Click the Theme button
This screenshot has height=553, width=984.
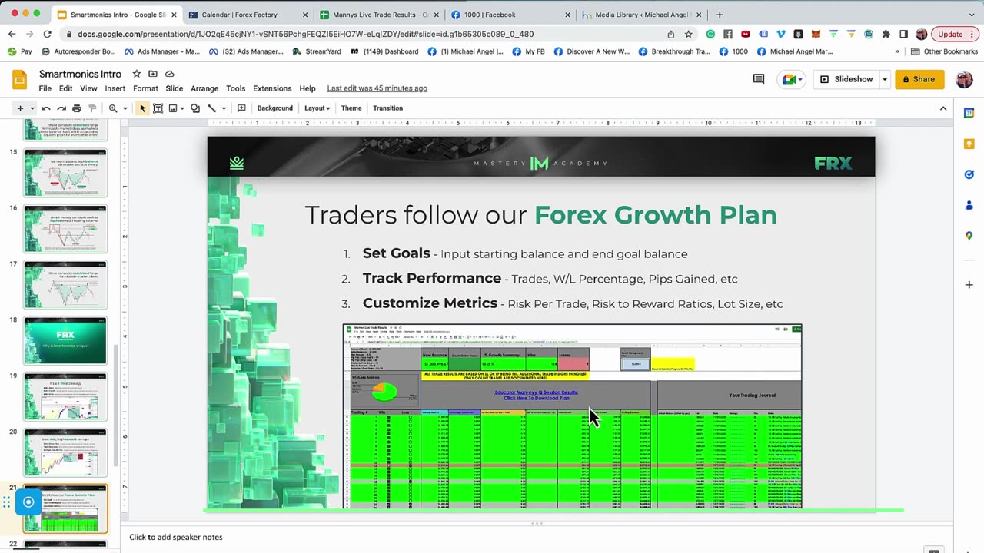coord(351,108)
